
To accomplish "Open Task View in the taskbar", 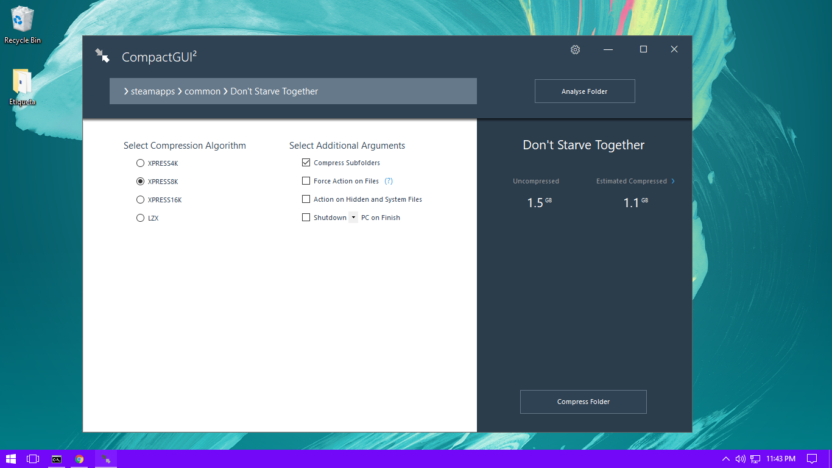I will [33, 459].
